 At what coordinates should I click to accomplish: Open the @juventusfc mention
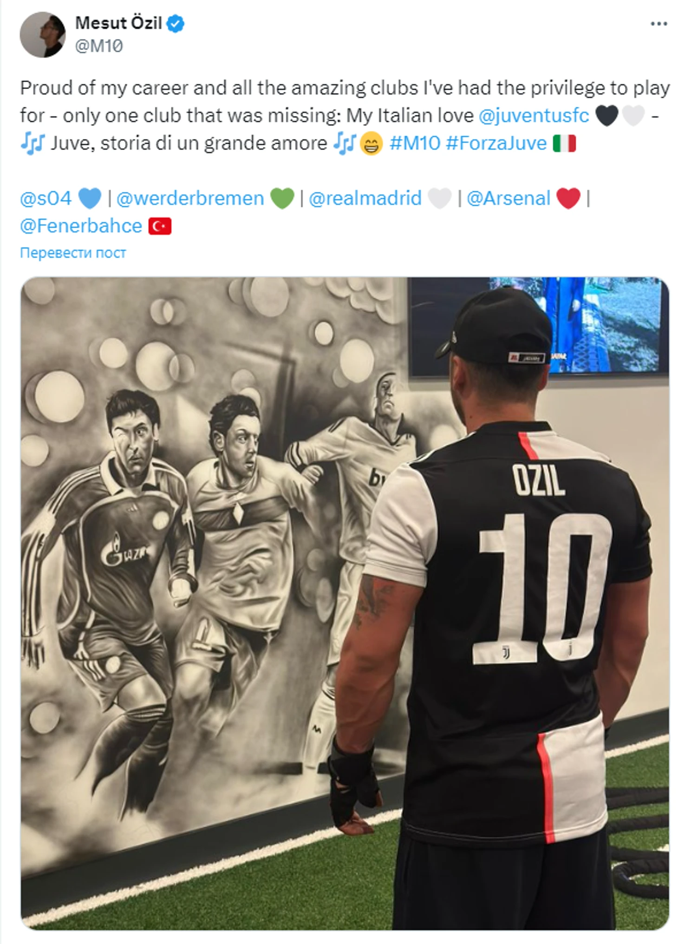[534, 115]
